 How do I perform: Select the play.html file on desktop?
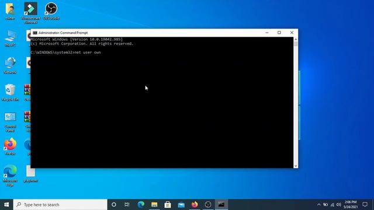point(30,174)
